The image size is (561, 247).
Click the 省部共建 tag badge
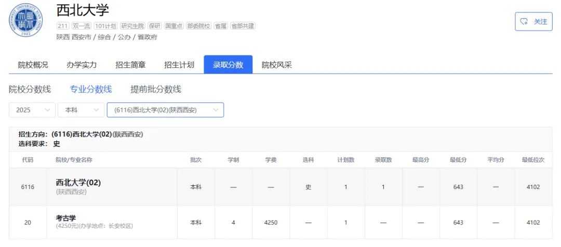click(x=243, y=26)
